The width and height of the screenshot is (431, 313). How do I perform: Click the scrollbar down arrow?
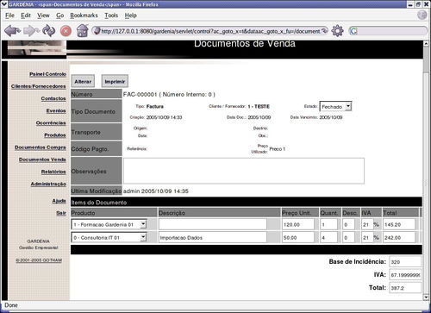[426, 297]
